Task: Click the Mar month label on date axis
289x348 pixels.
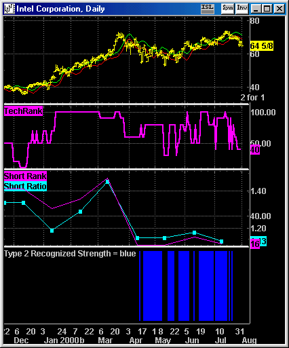Action: point(105,340)
